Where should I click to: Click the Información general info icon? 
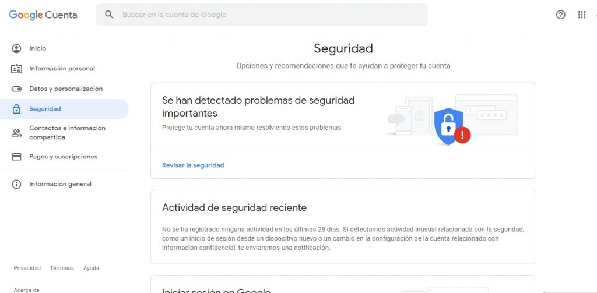click(16, 185)
